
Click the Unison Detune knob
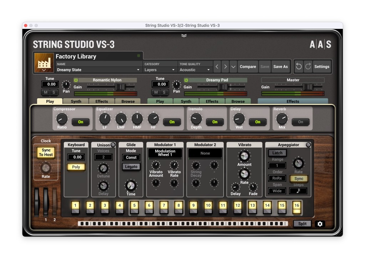click(103, 168)
